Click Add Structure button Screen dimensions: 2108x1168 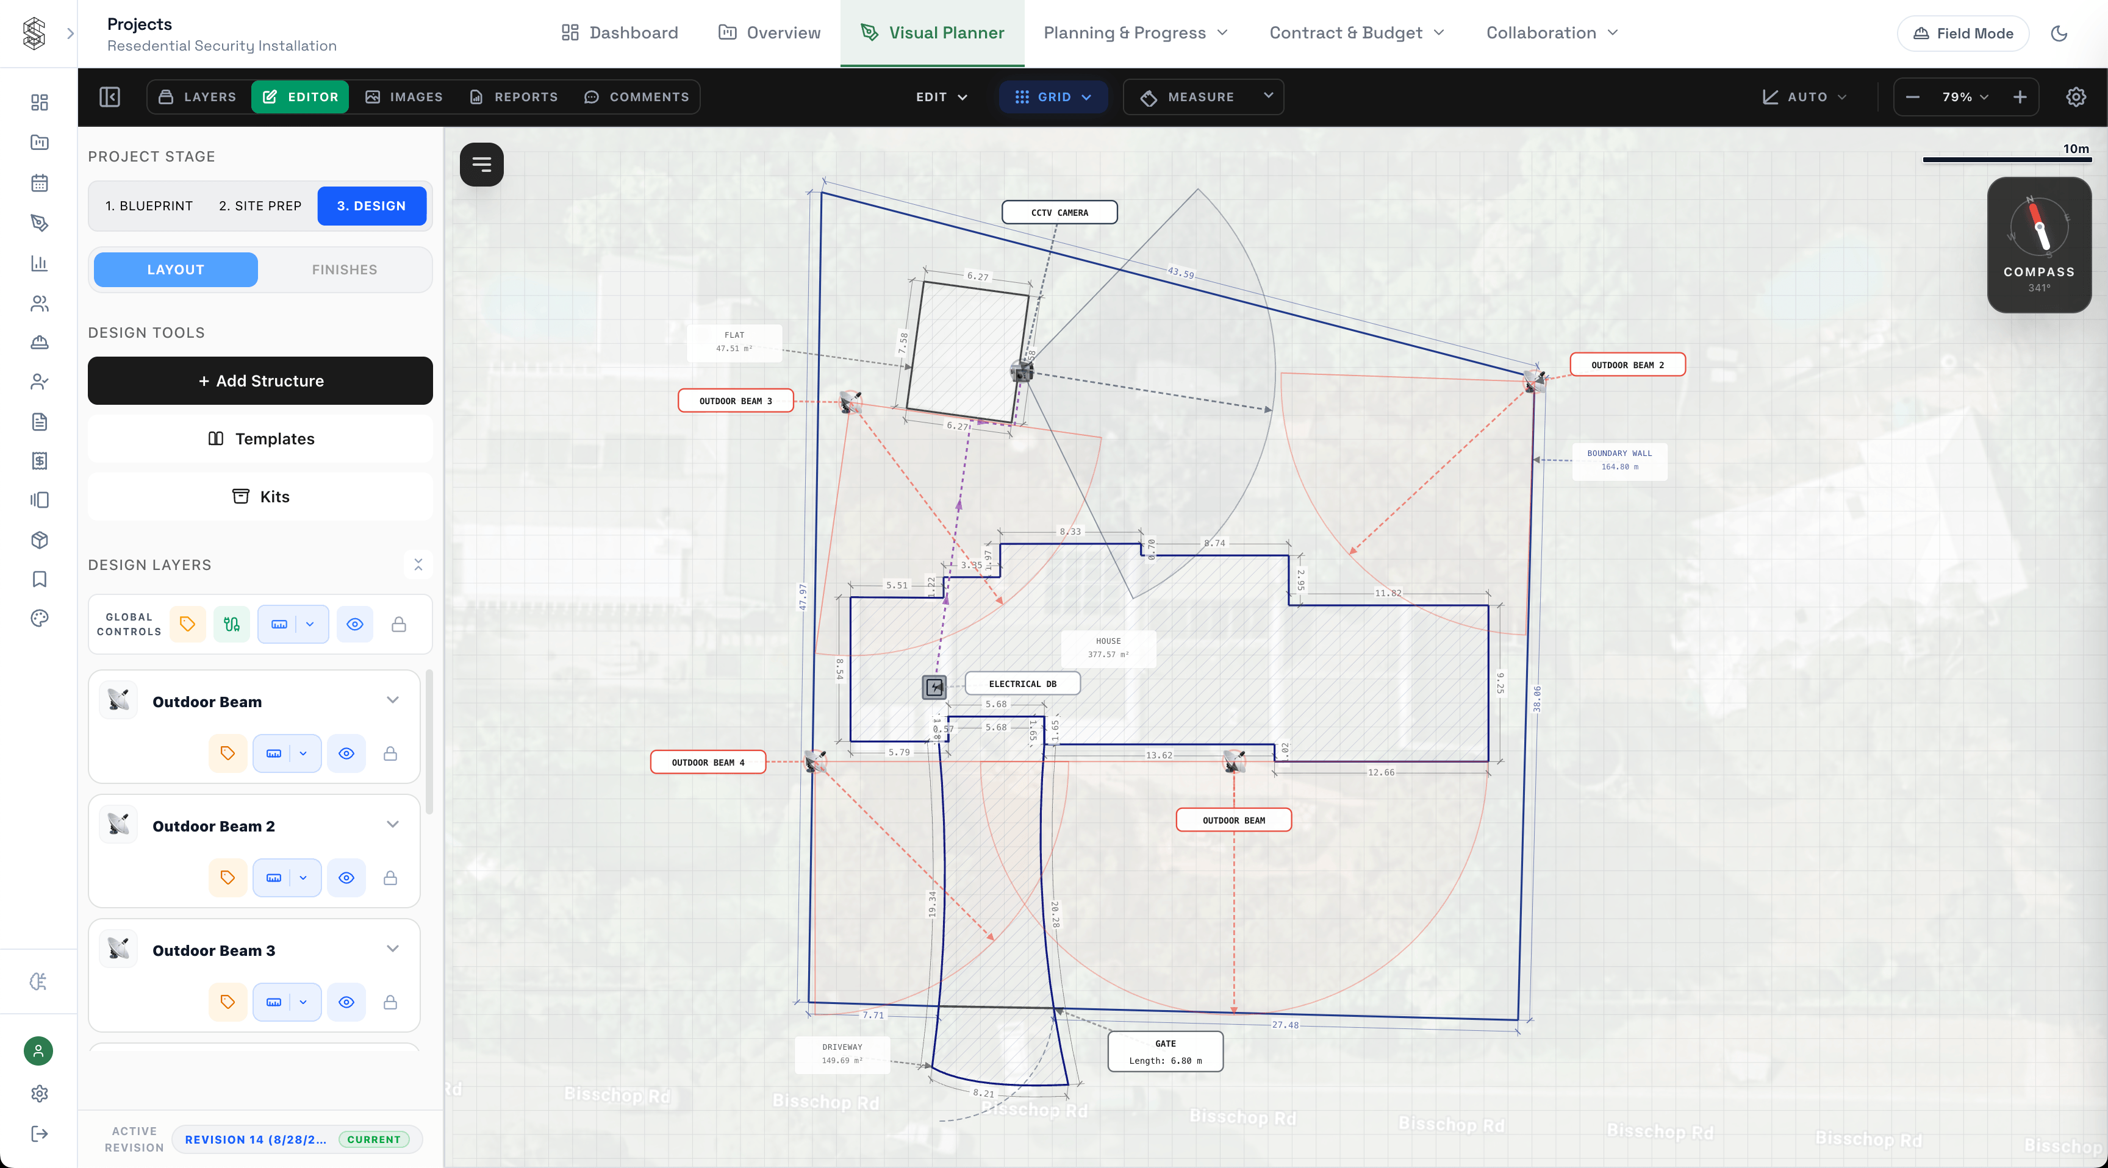[x=260, y=380]
